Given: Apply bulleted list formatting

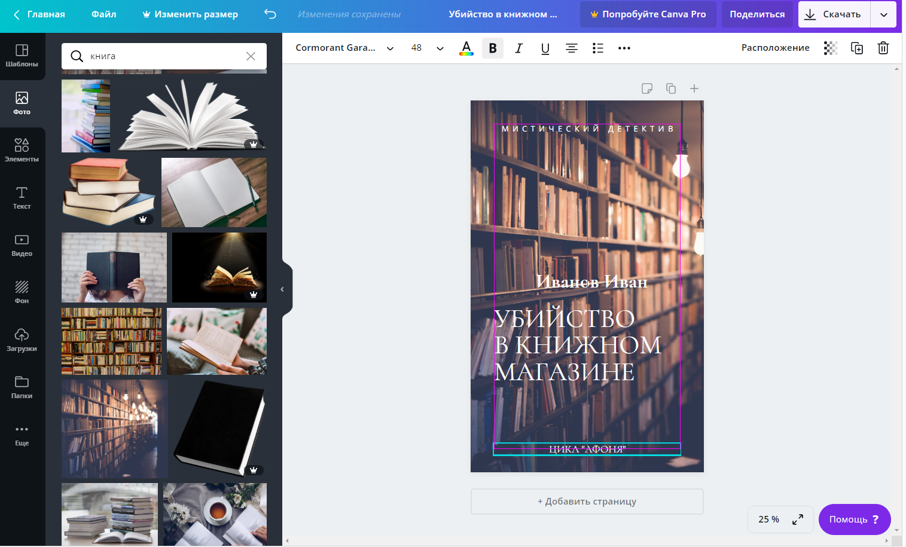Looking at the screenshot, I should point(597,48).
